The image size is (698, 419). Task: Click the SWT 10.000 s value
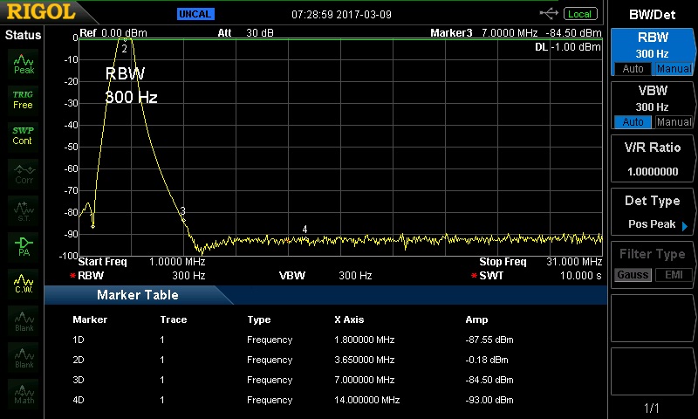click(x=580, y=276)
